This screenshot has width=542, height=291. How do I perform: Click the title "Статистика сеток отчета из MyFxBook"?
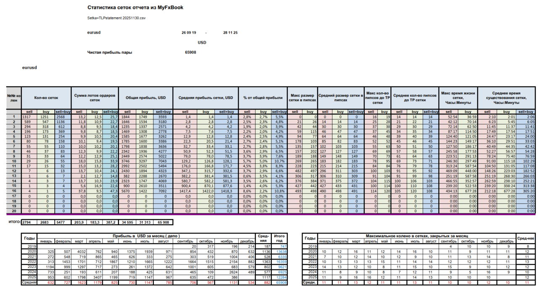tap(135, 8)
